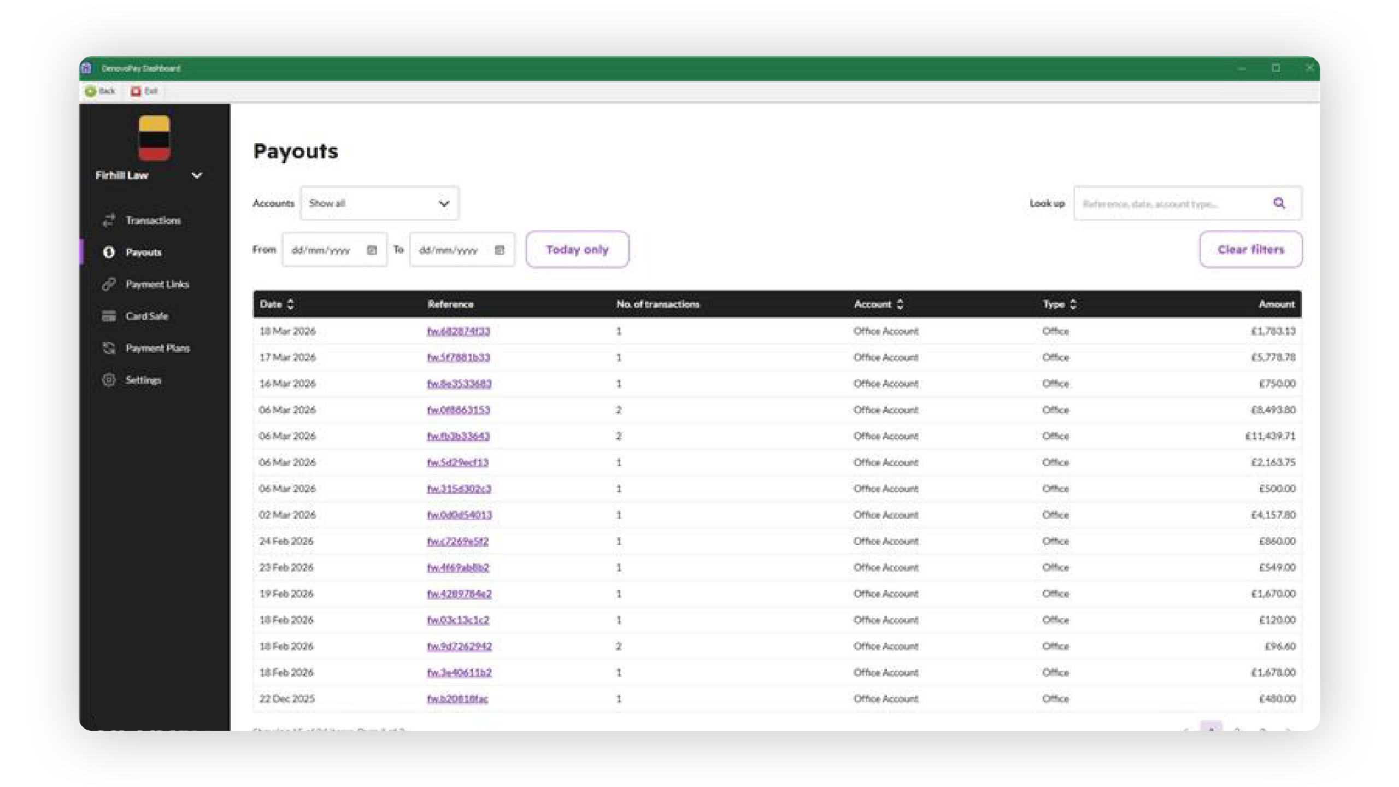Expand the Firhill Law organisation chevron
Viewport: 1399px width, 787px height.
pyautogui.click(x=197, y=175)
